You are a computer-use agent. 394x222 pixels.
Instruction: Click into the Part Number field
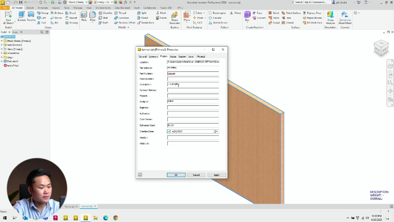point(193,74)
